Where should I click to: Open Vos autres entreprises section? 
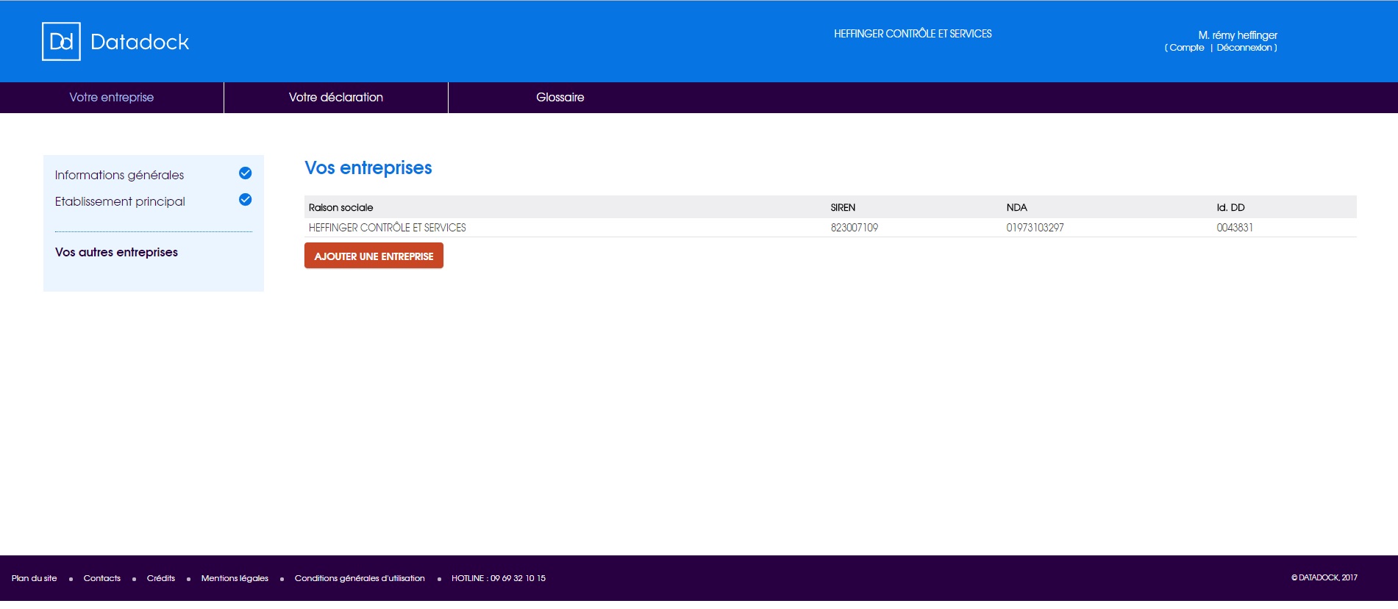pyautogui.click(x=116, y=252)
